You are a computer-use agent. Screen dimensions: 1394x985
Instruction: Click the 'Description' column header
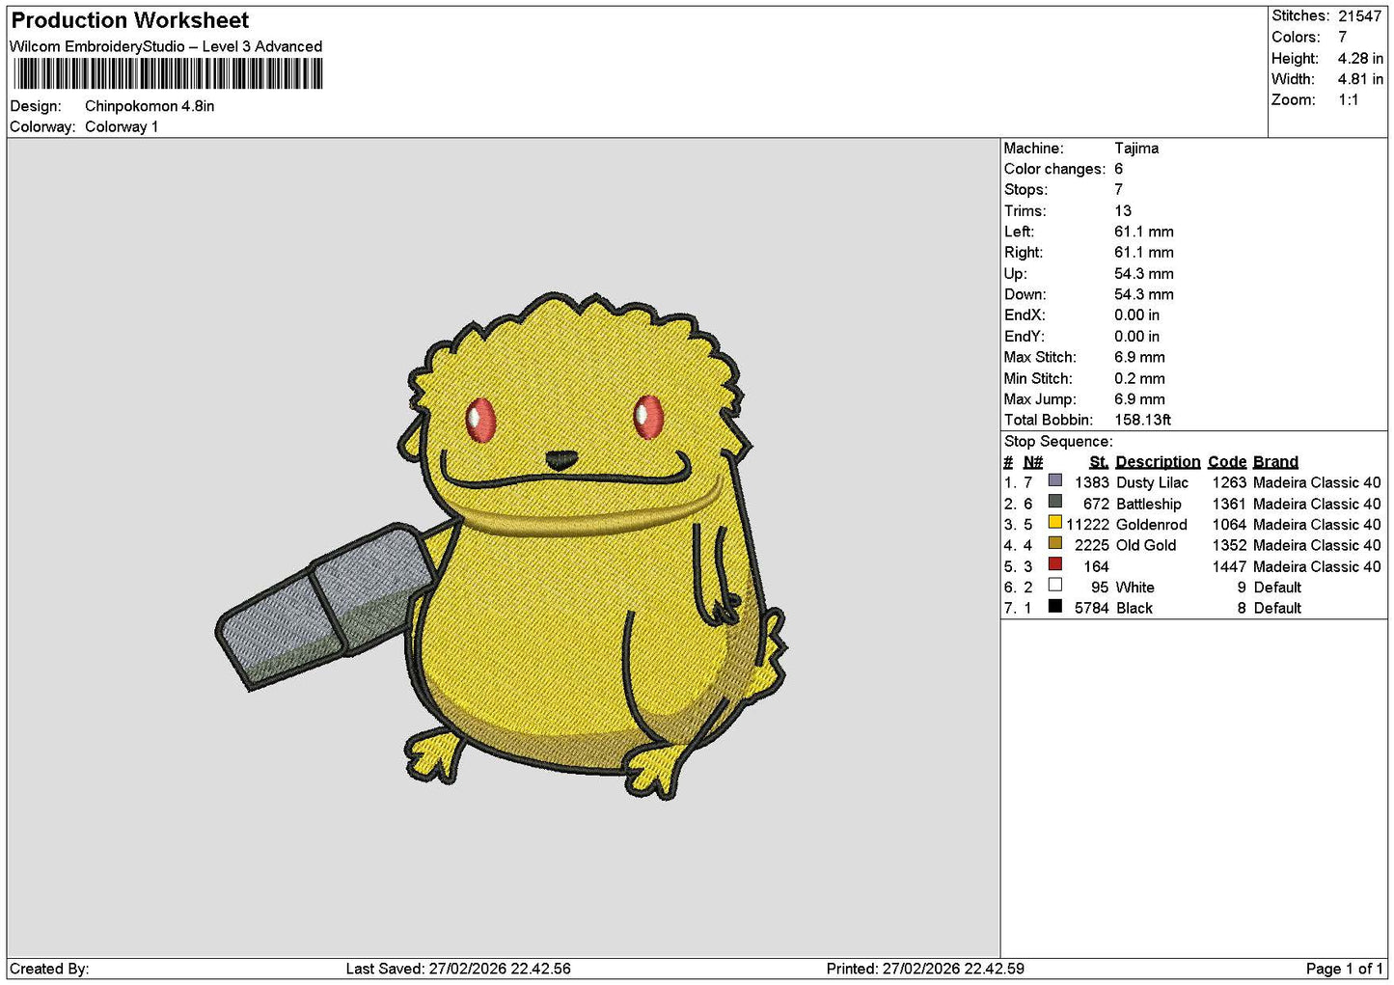click(x=1158, y=462)
